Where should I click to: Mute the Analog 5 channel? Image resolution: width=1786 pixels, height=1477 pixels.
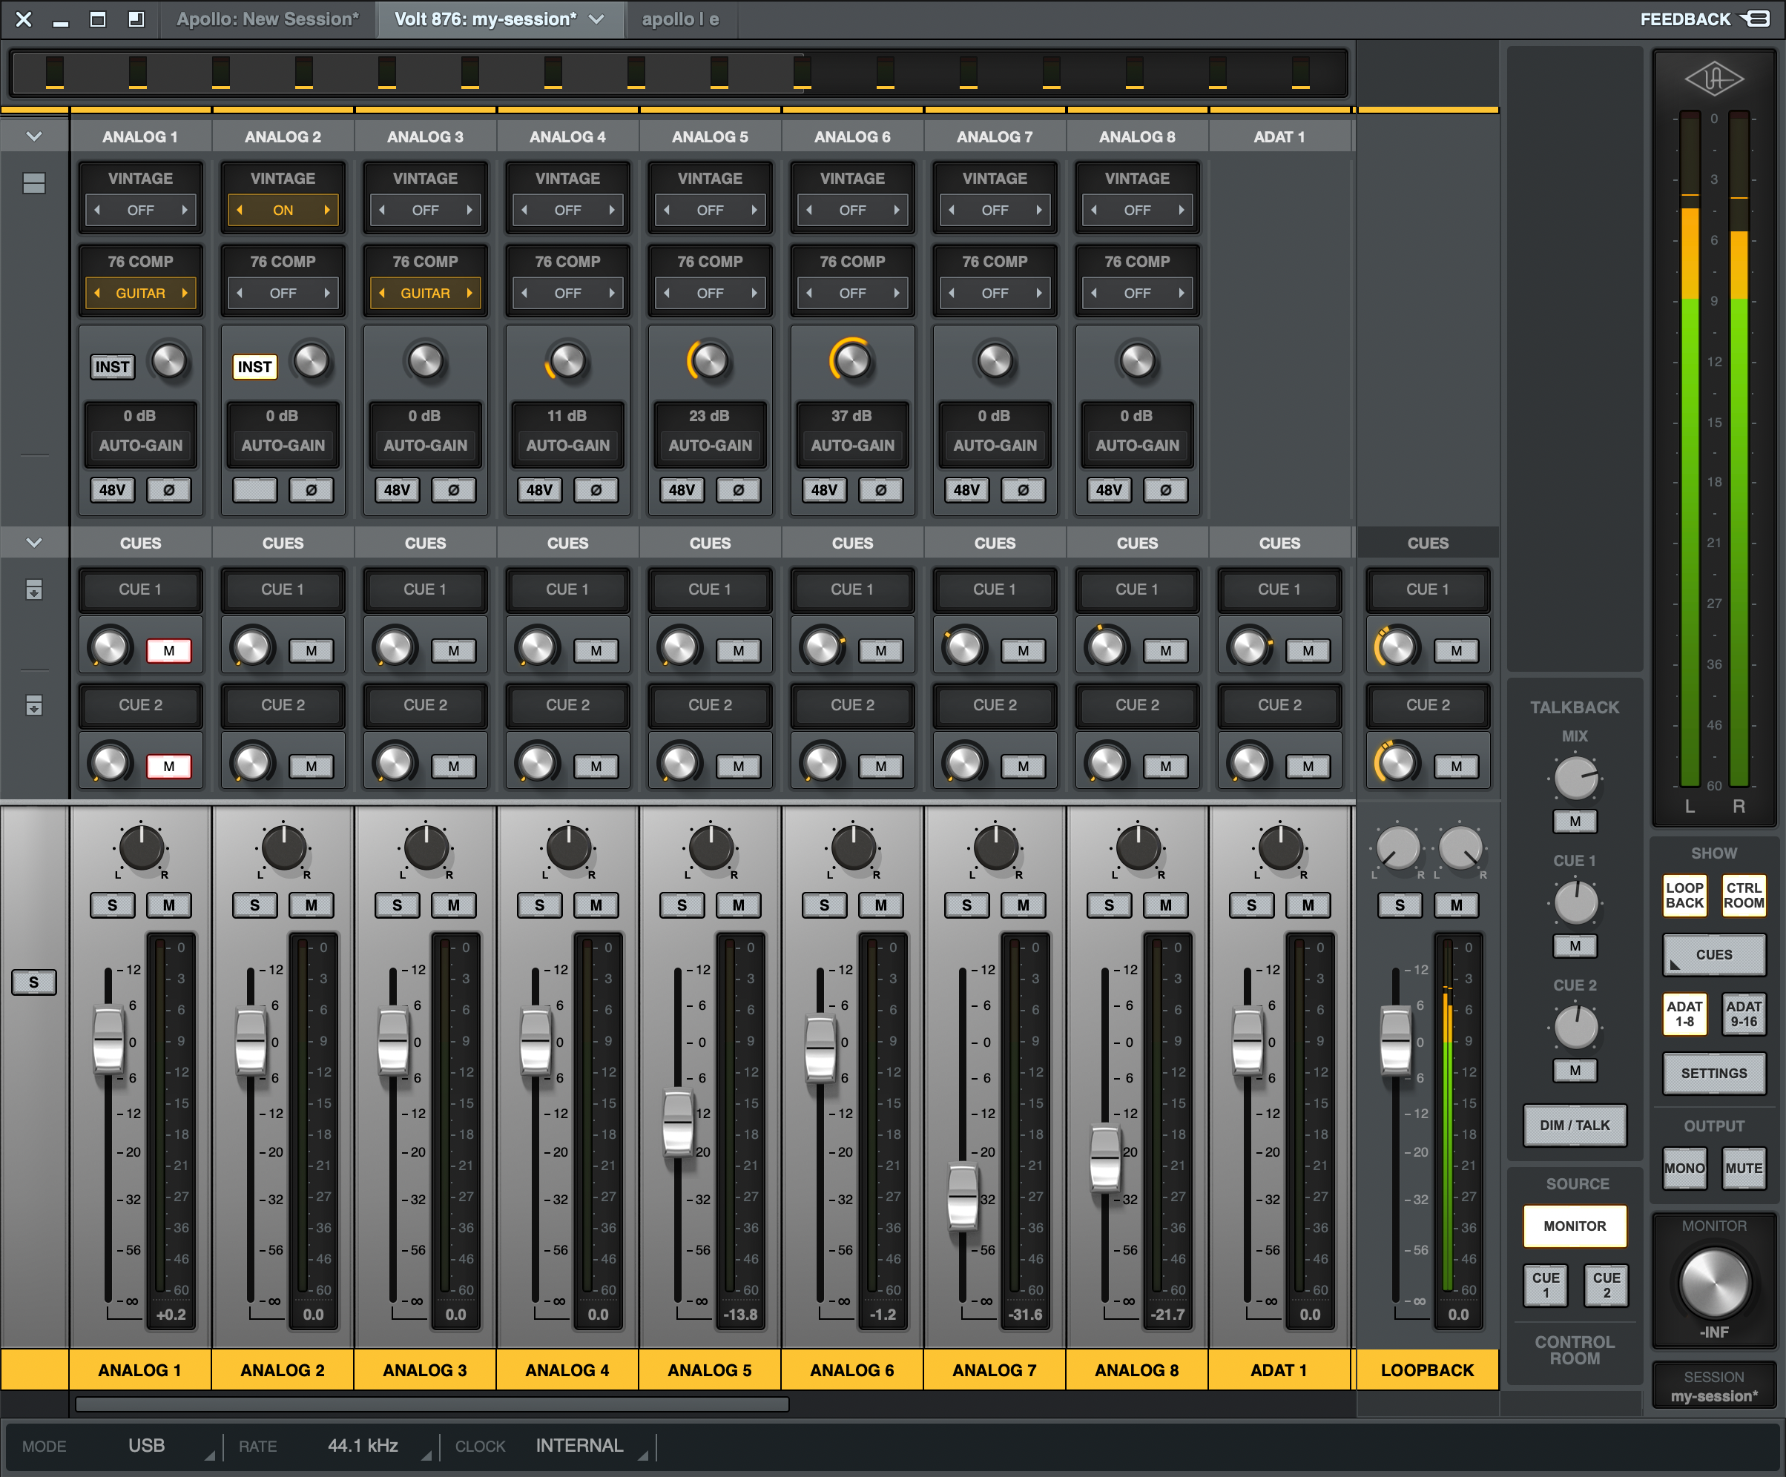pyautogui.click(x=738, y=905)
